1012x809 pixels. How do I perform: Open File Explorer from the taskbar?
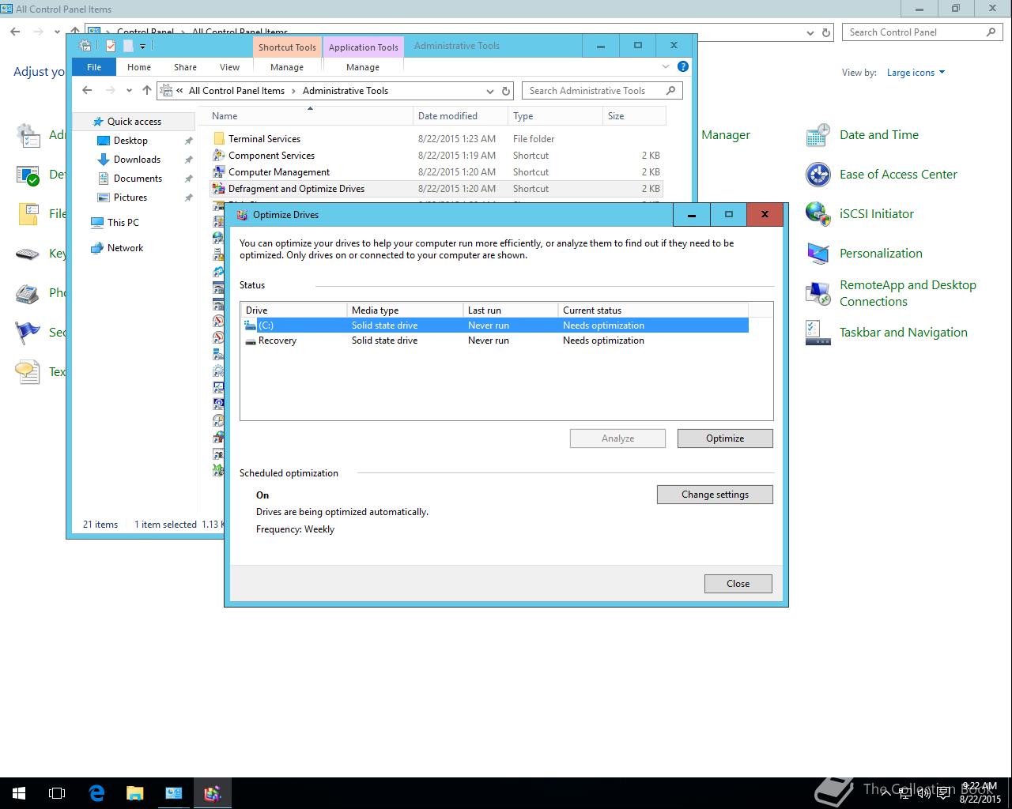point(134,793)
